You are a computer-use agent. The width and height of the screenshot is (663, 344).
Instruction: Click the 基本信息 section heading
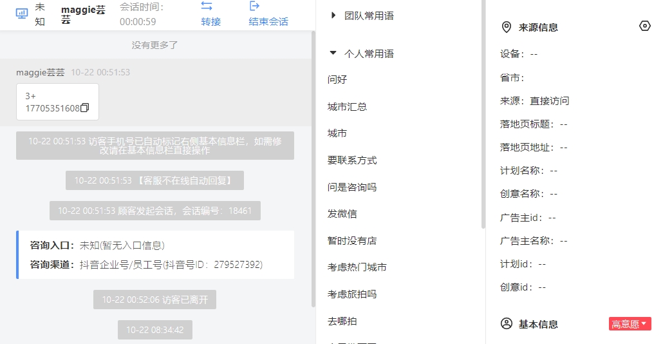tap(538, 324)
